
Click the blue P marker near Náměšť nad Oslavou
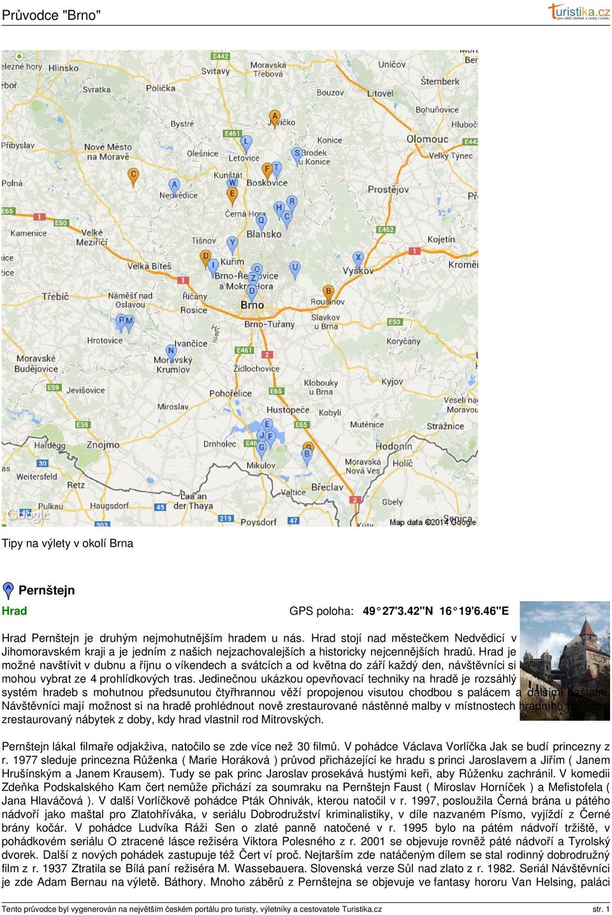121,322
